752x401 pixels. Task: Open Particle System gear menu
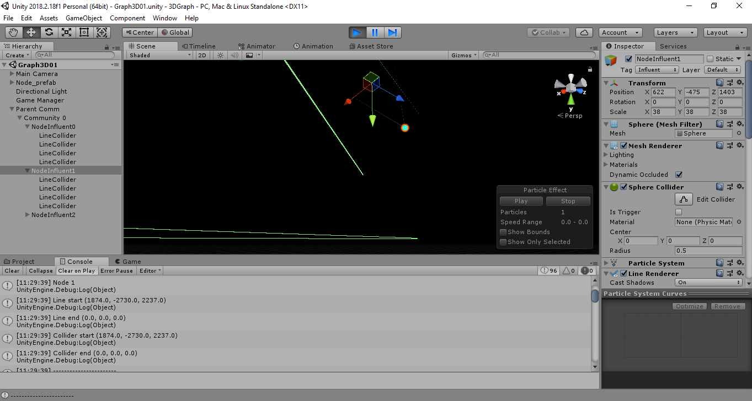coord(740,263)
